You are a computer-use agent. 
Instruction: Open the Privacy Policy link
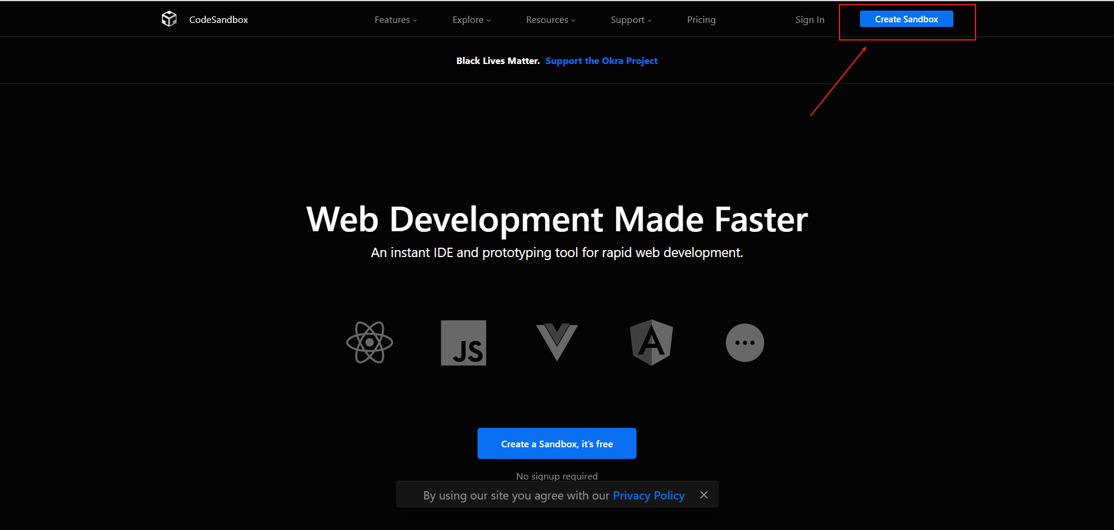[x=649, y=495]
